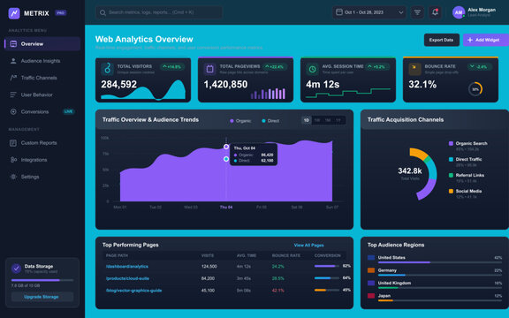The height and width of the screenshot is (318, 509).
Task: Open the date range dropdown chevron
Action: [401, 12]
